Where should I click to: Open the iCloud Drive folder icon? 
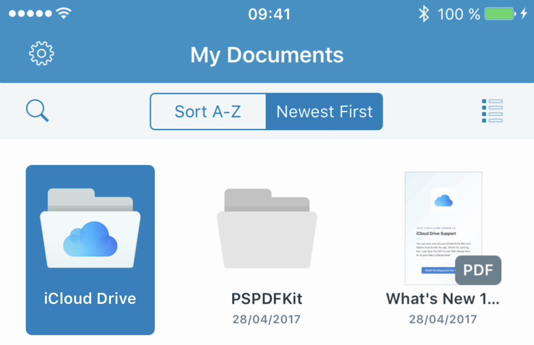pos(90,228)
